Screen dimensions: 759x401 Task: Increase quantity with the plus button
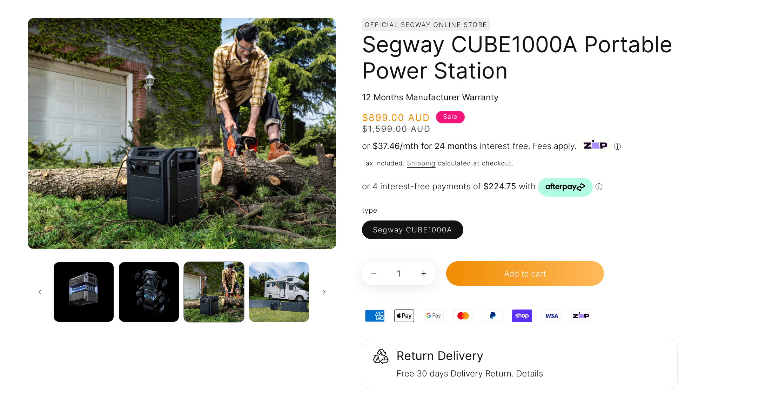(x=424, y=274)
